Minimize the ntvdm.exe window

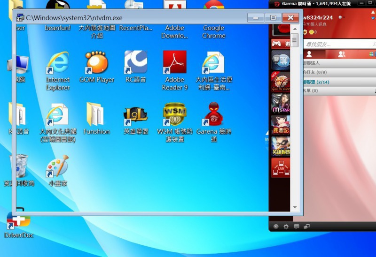256,17
